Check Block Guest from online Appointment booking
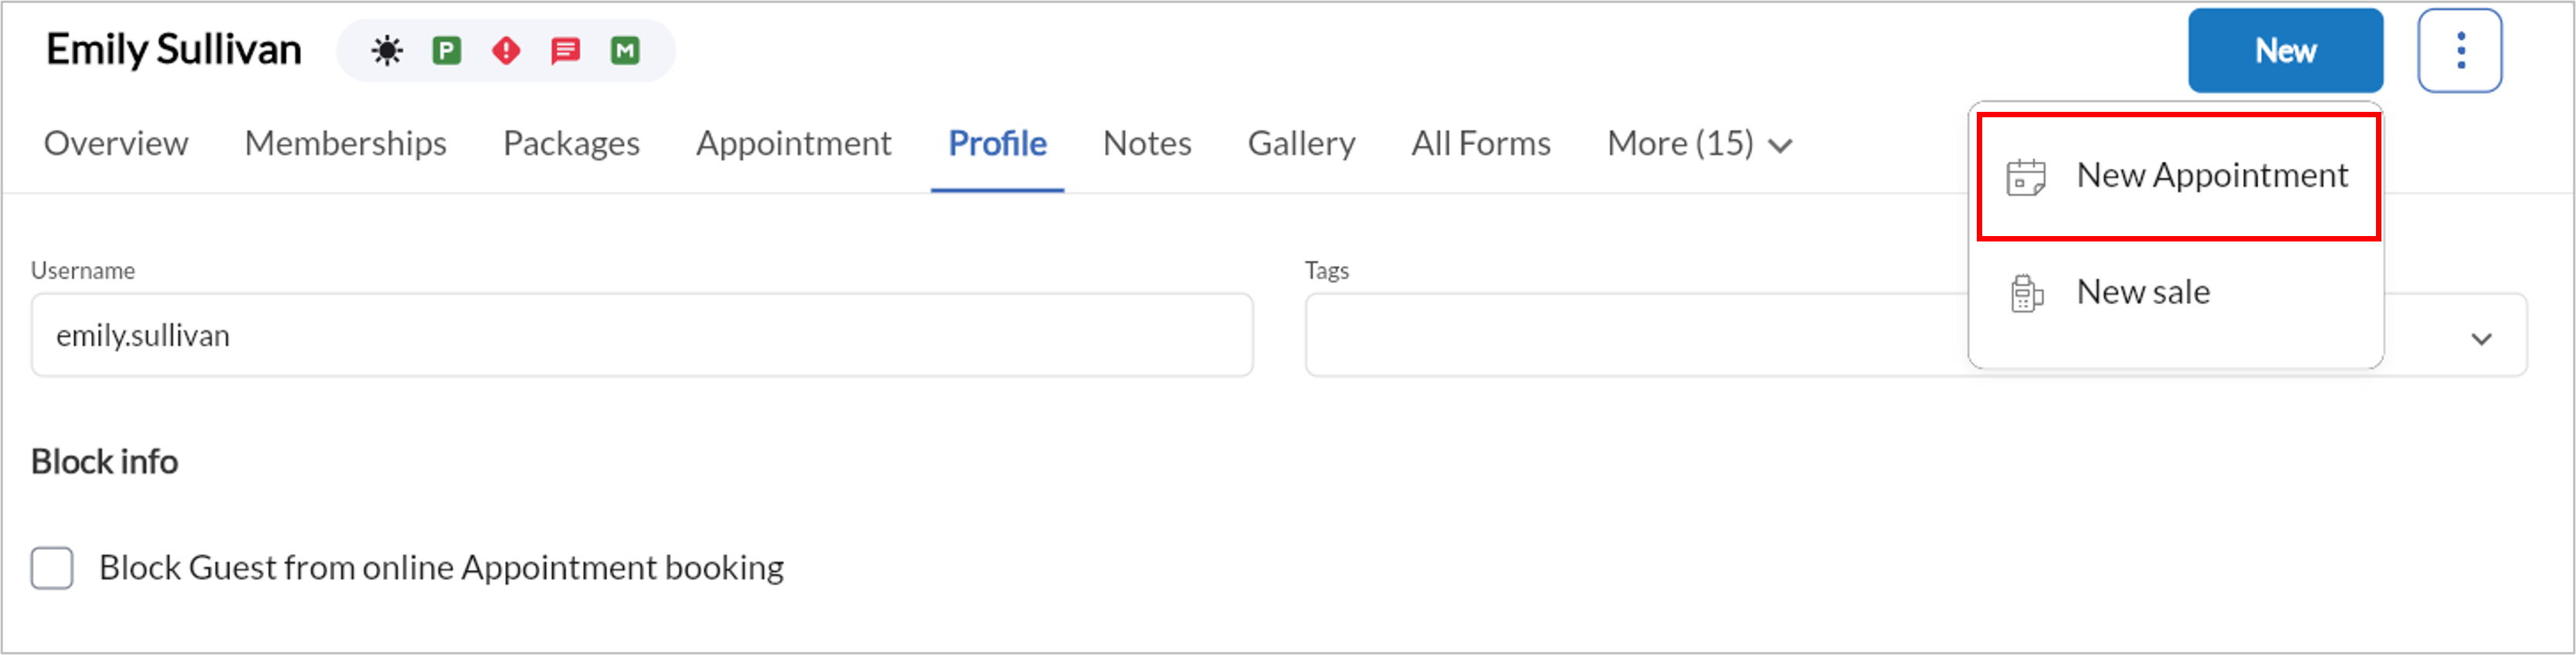This screenshot has height=655, width=2576. (x=52, y=567)
